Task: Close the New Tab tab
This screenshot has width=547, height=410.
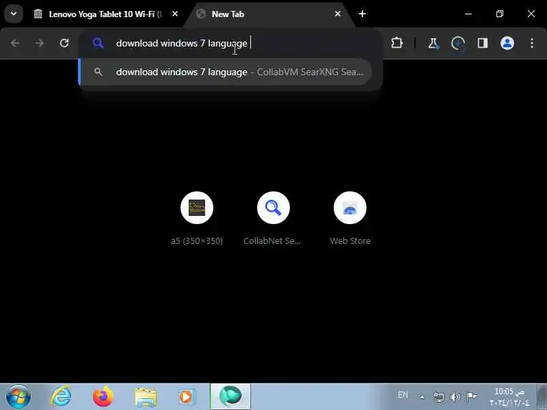Action: pos(337,14)
